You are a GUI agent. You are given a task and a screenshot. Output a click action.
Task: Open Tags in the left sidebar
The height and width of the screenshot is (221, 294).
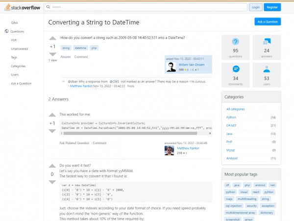pos(14,57)
